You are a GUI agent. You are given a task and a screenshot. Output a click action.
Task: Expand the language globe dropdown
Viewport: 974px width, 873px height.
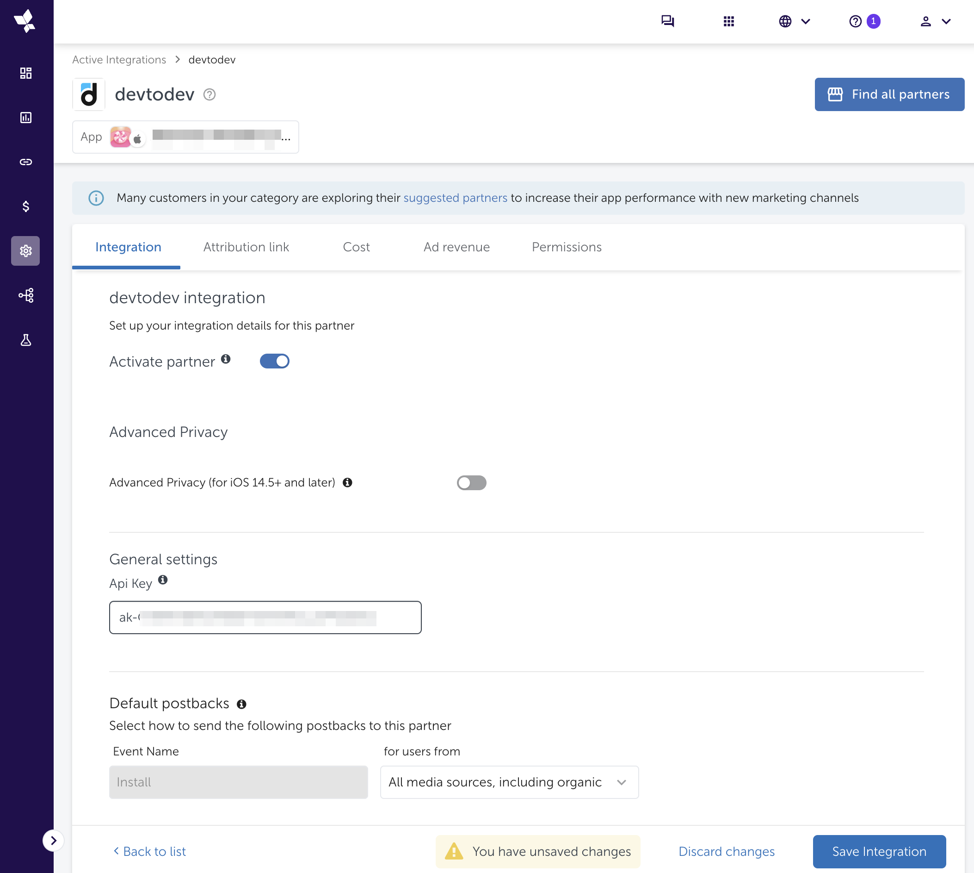point(794,21)
